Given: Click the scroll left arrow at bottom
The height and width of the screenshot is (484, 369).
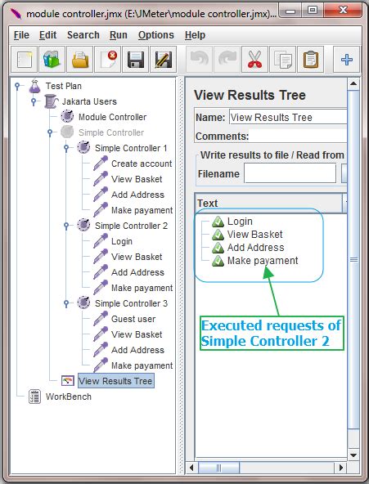Looking at the screenshot, I should pos(191,468).
